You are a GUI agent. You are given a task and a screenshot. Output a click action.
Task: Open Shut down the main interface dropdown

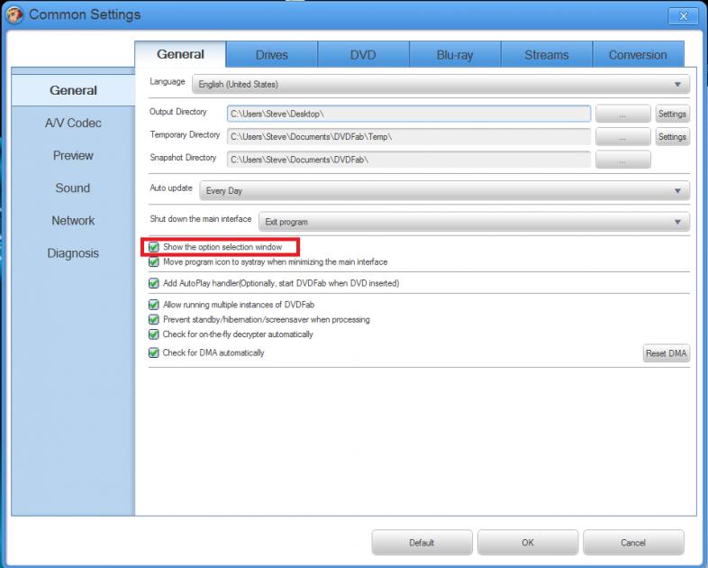tap(474, 222)
